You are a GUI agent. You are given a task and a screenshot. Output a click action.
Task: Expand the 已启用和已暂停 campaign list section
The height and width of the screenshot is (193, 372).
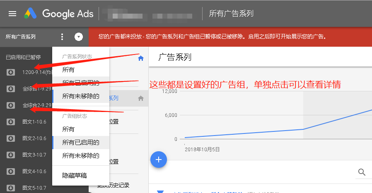pos(23,57)
